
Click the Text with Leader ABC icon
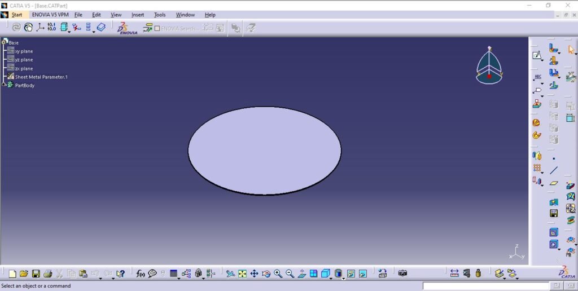coord(538,77)
